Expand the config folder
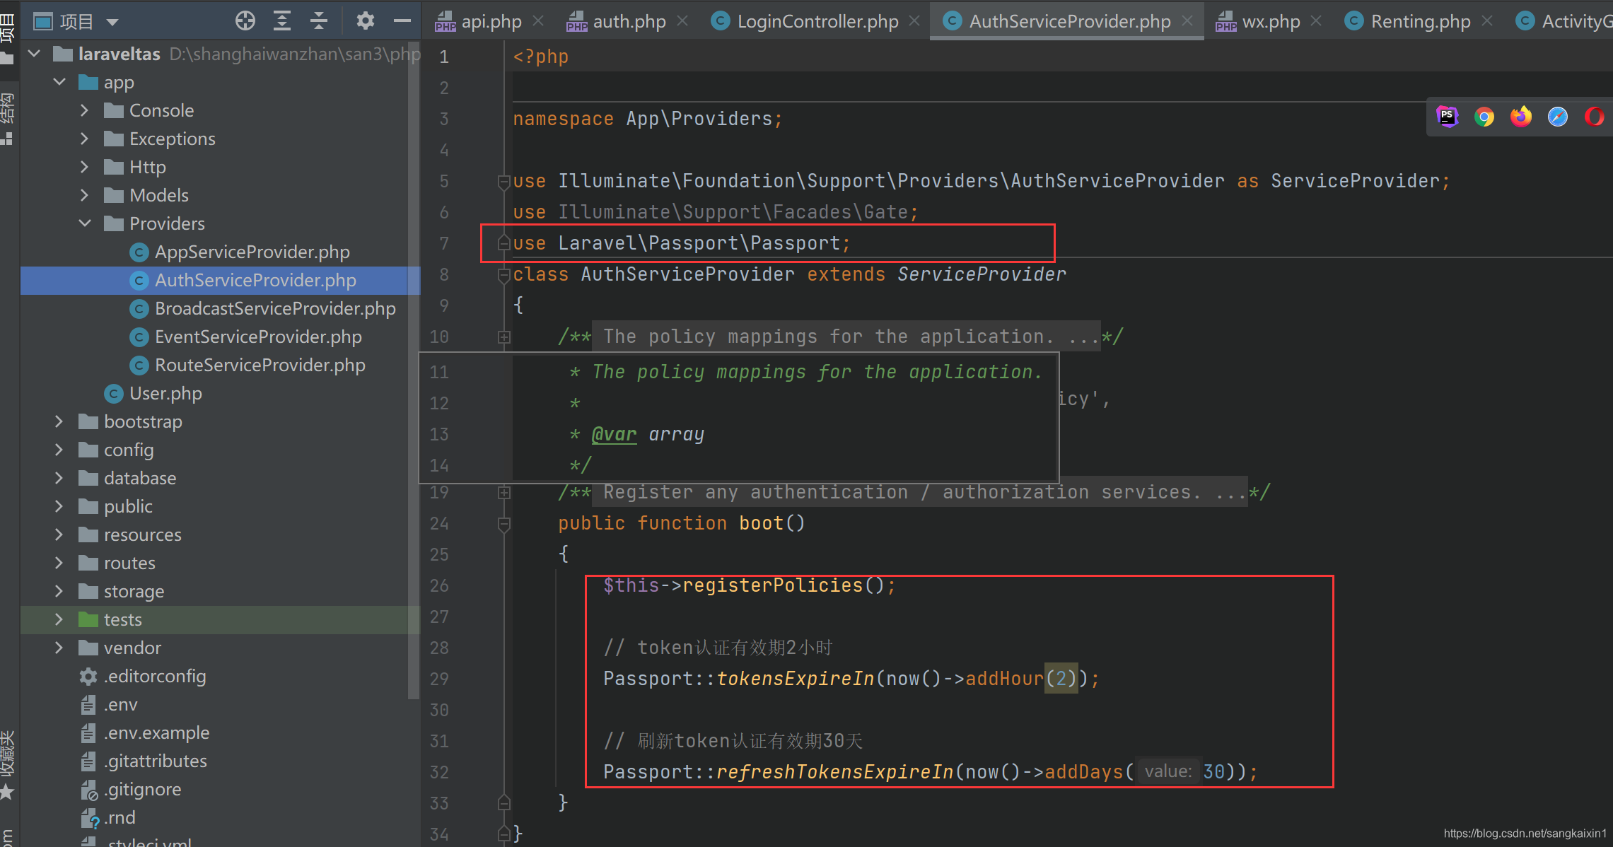This screenshot has width=1613, height=847. 59,450
